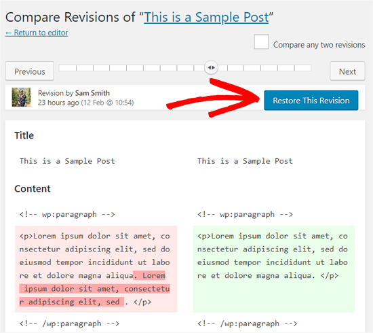Go to the Next revision
This screenshot has width=373, height=333.
pos(347,71)
